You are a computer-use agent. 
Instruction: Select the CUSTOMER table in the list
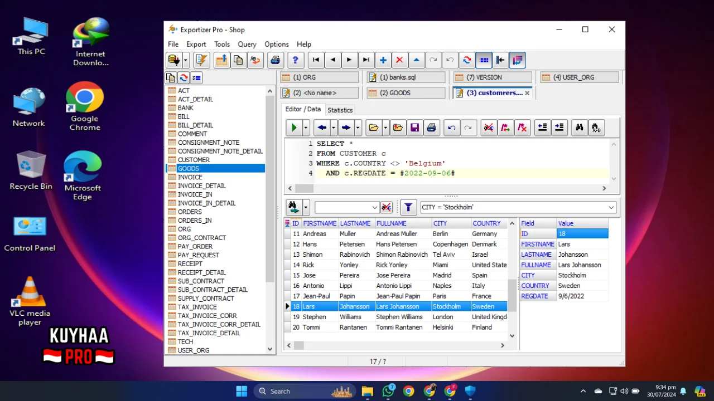point(194,160)
